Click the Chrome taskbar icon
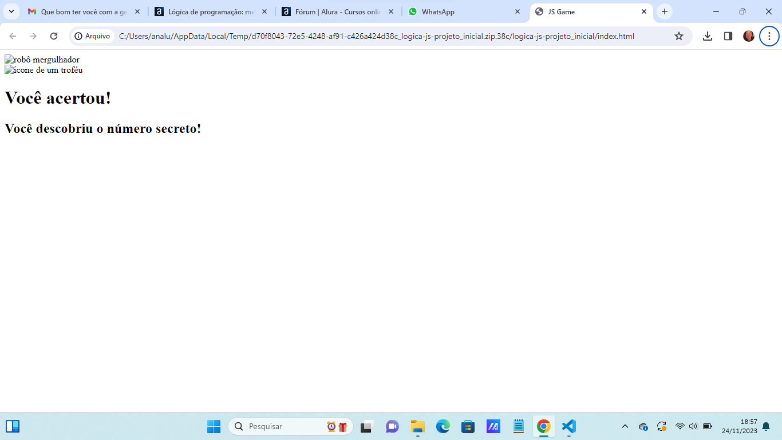The height and width of the screenshot is (440, 782). coord(544,426)
